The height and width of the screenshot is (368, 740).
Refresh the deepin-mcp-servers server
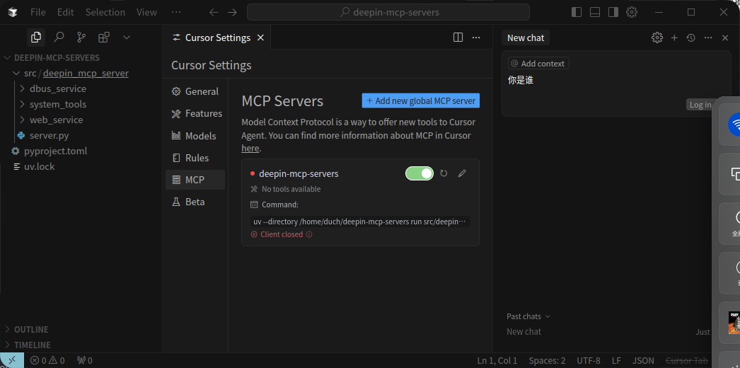[x=444, y=173]
